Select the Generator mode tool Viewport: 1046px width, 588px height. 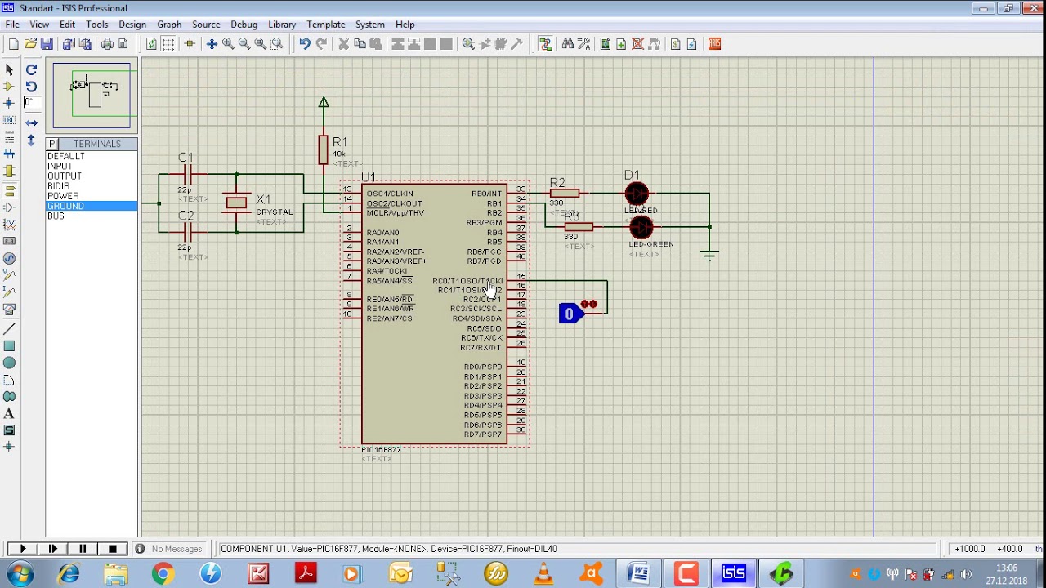tap(9, 258)
